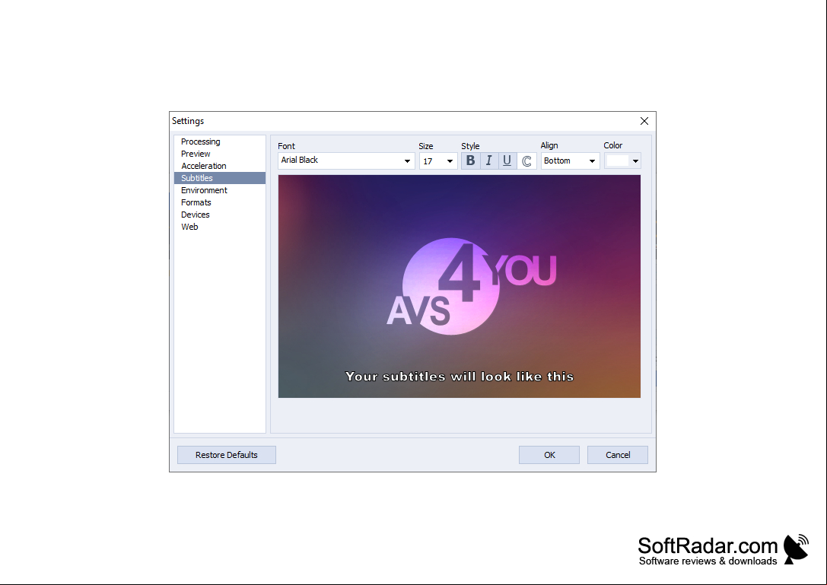Viewport: 827px width, 585px height.
Task: Toggle Bold subtitle style
Action: pyautogui.click(x=471, y=161)
